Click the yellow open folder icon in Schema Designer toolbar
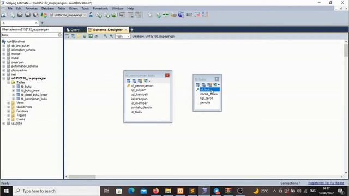Image resolution: width=349 pixels, height=196 pixels. coord(79,36)
